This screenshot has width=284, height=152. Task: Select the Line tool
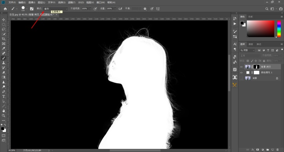pos(4,106)
